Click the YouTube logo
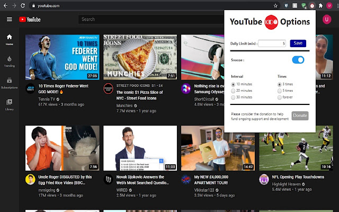The image size is (339, 212). pos(30,20)
